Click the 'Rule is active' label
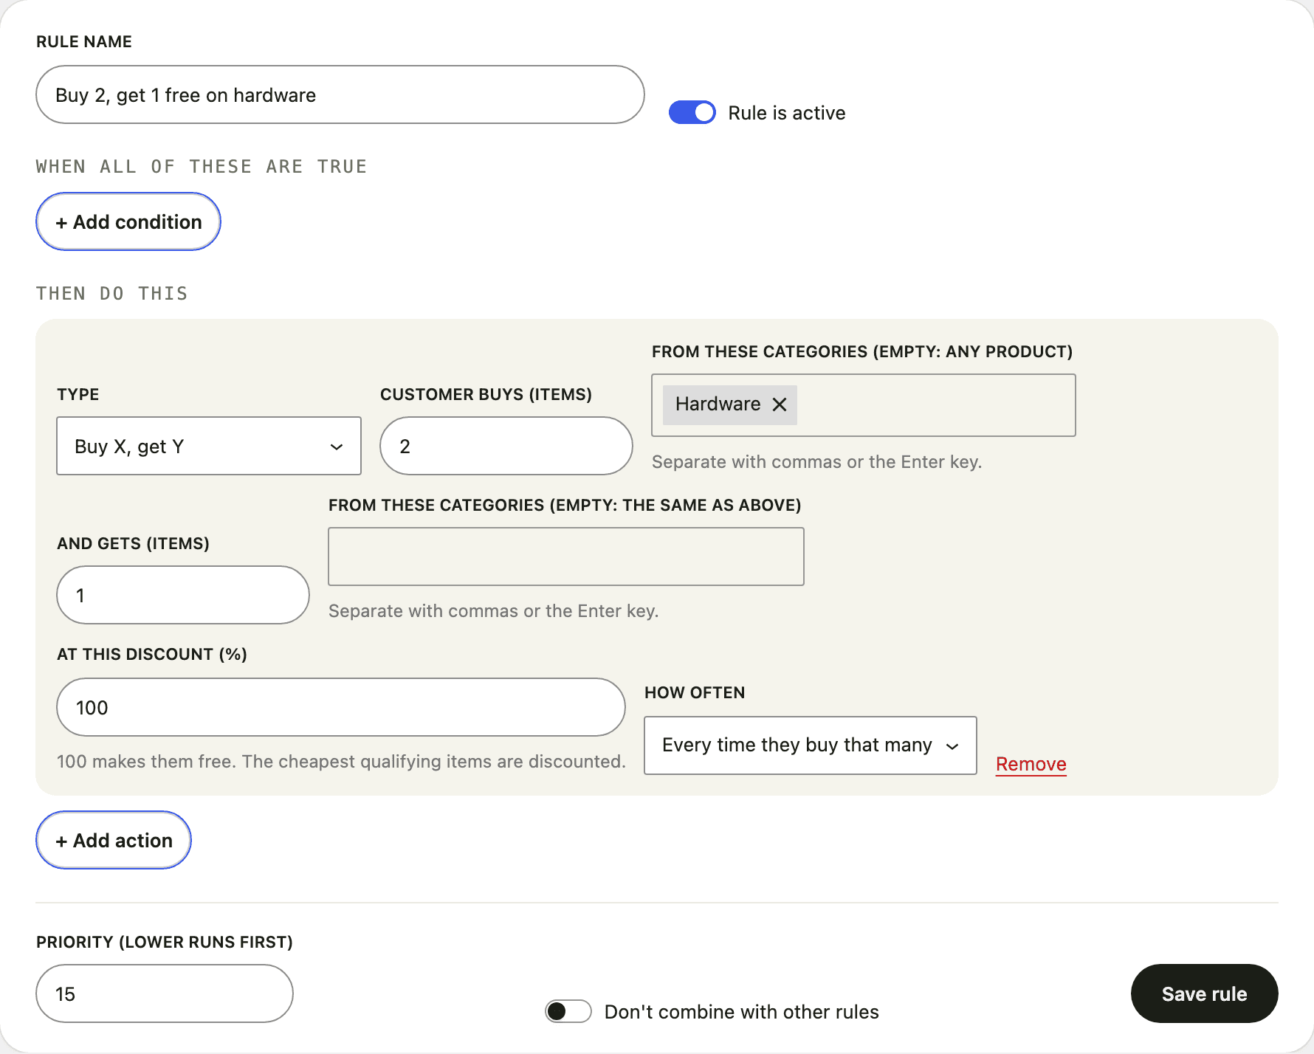The width and height of the screenshot is (1314, 1054). [787, 113]
